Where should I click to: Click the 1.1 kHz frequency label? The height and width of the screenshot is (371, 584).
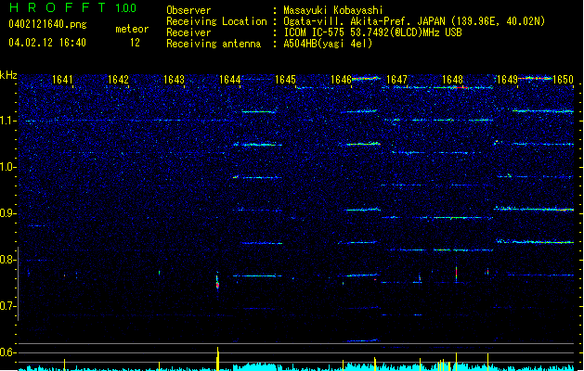[7, 121]
